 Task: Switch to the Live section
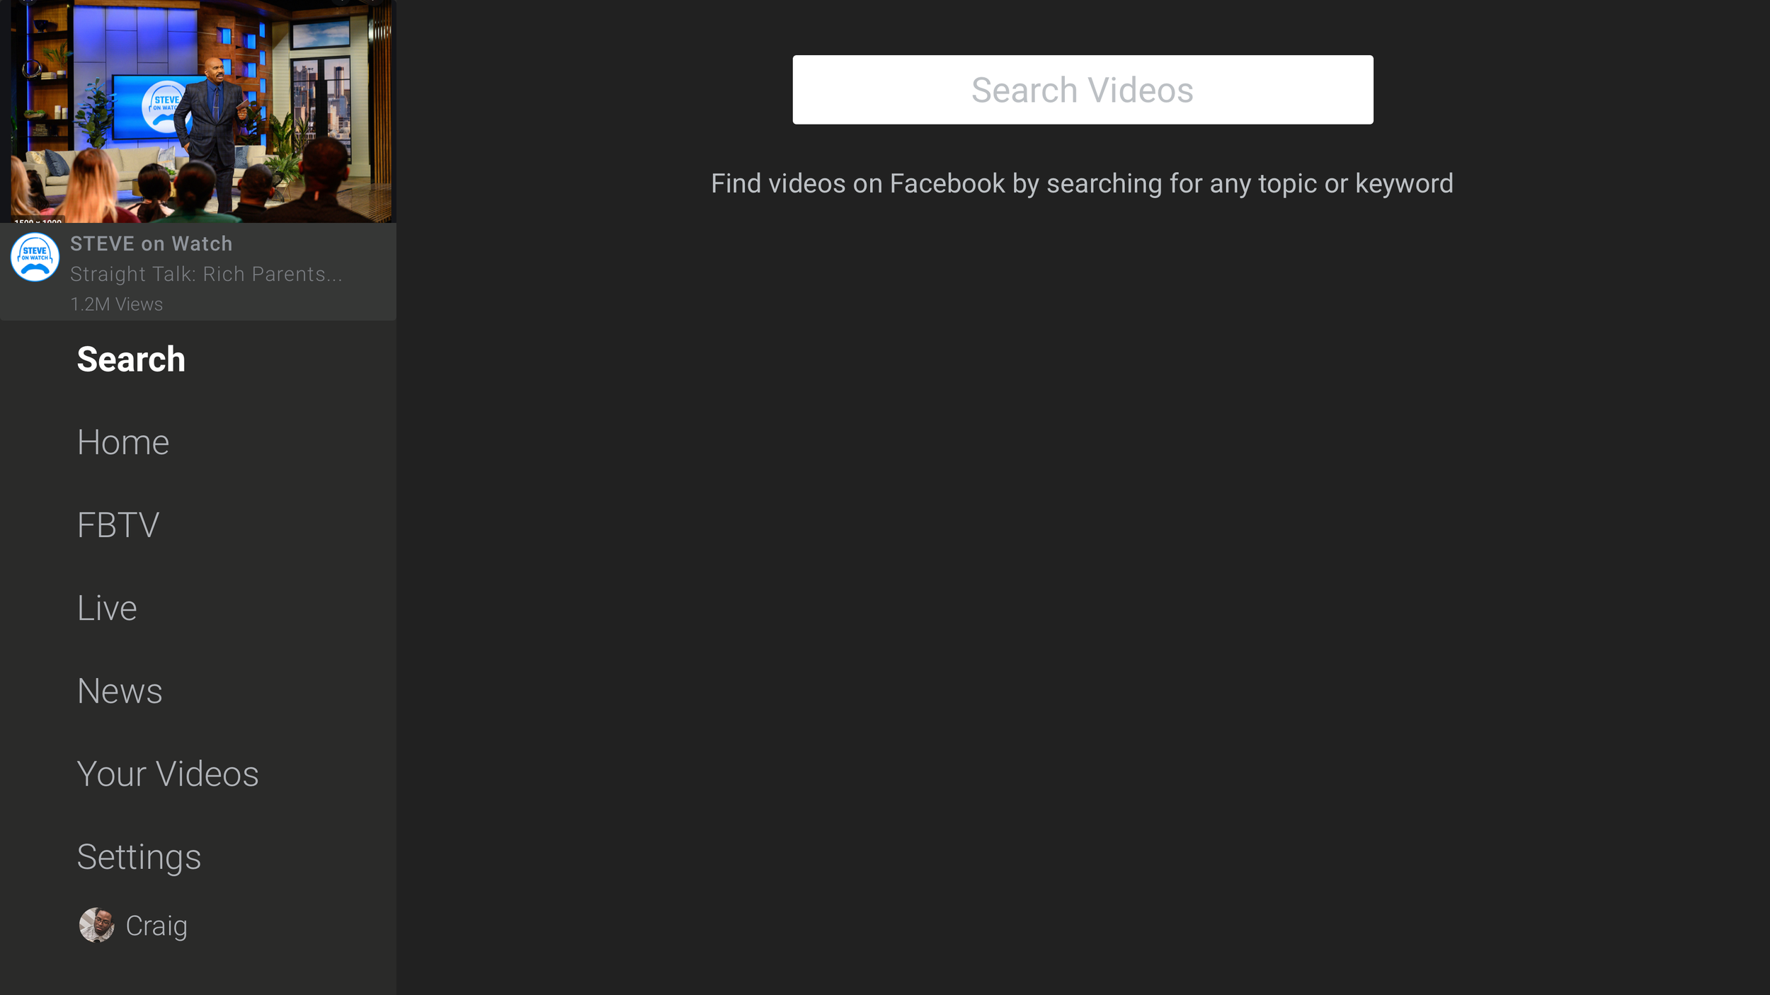coord(107,609)
